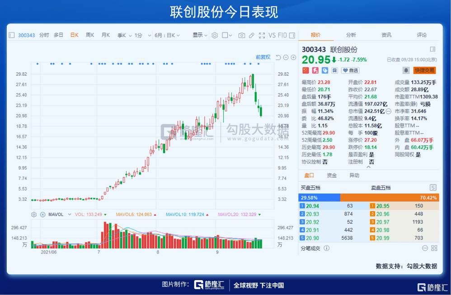Zoom out chart with minus icon
This screenshot has width=451, height=295.
286,57
